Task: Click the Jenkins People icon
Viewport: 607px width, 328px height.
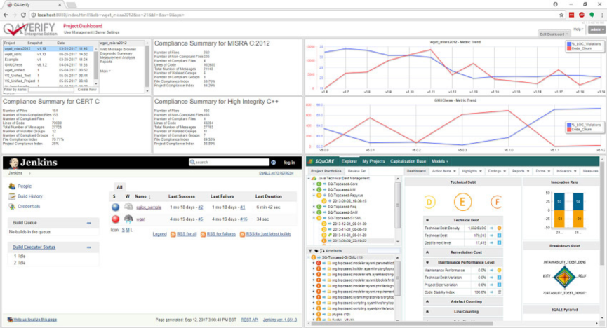Action: [12, 186]
